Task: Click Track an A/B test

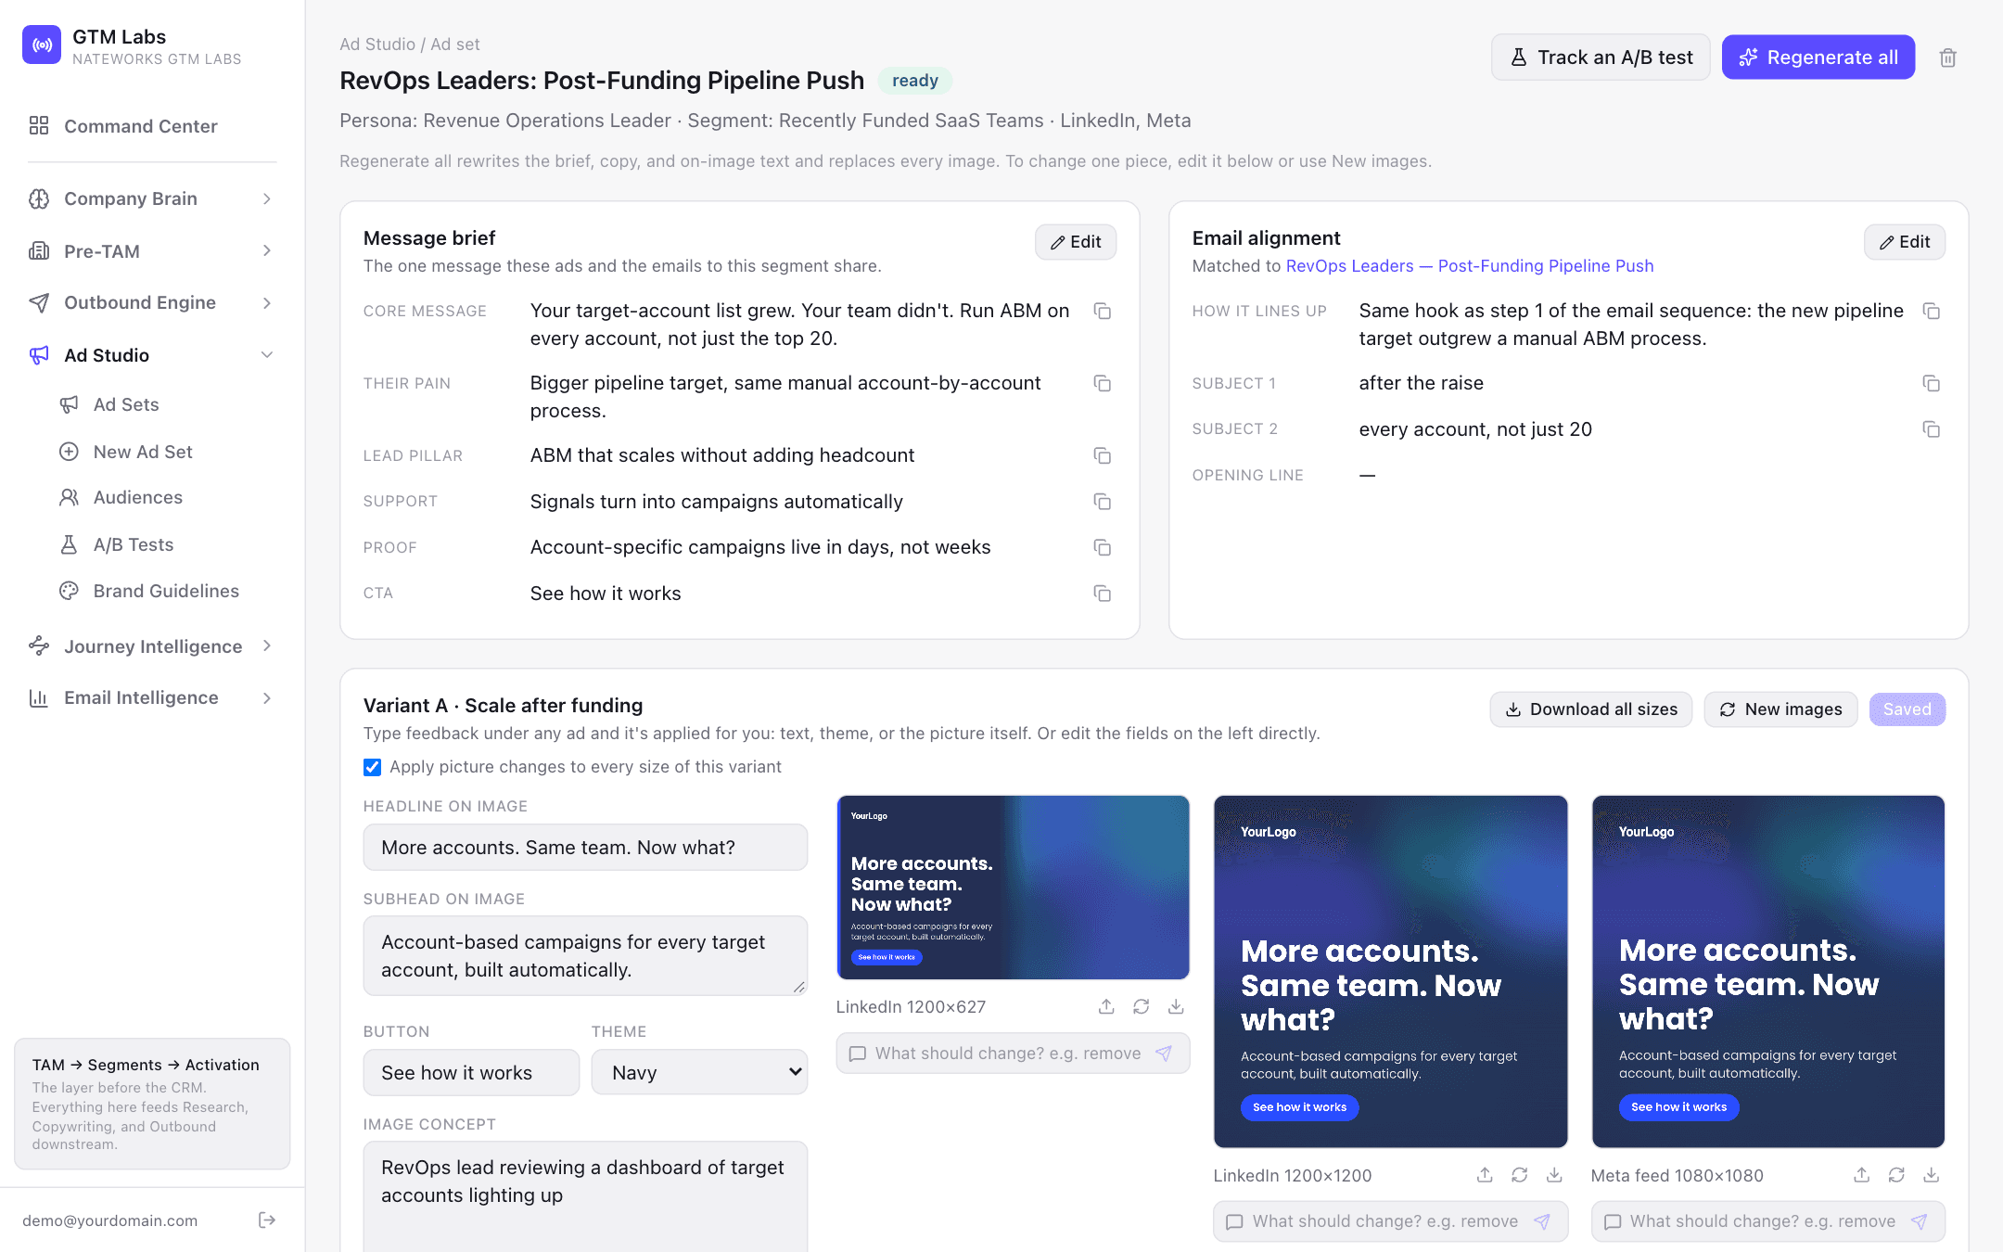Action: tap(1601, 57)
